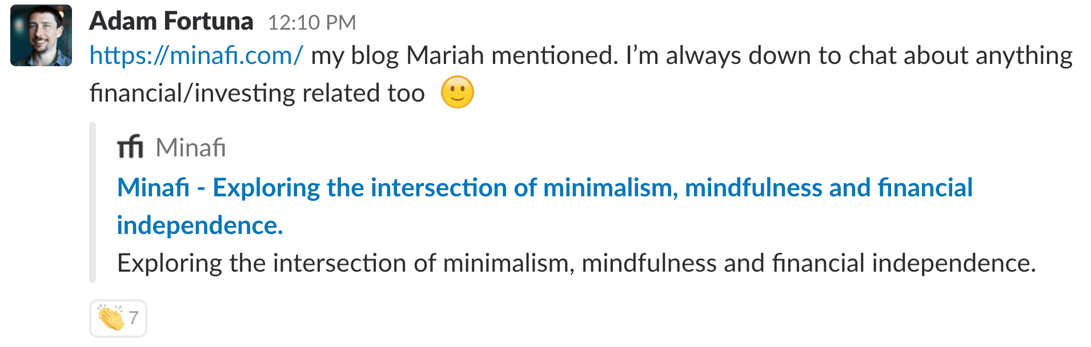Click the smiley face emoji
This screenshot has height=347, width=1091.
pos(458,92)
